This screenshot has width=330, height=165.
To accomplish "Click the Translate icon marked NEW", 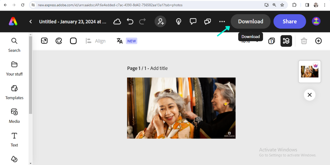I will [120, 41].
